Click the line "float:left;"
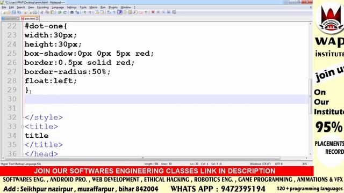The height and width of the screenshot is (193, 344). coord(51,81)
